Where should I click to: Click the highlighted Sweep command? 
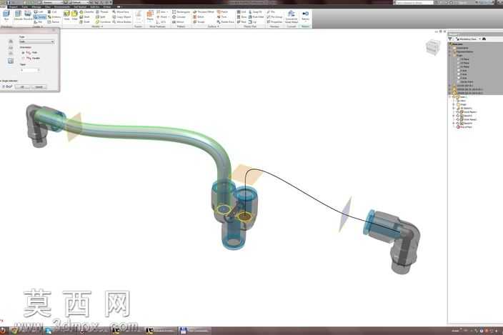coord(40,17)
